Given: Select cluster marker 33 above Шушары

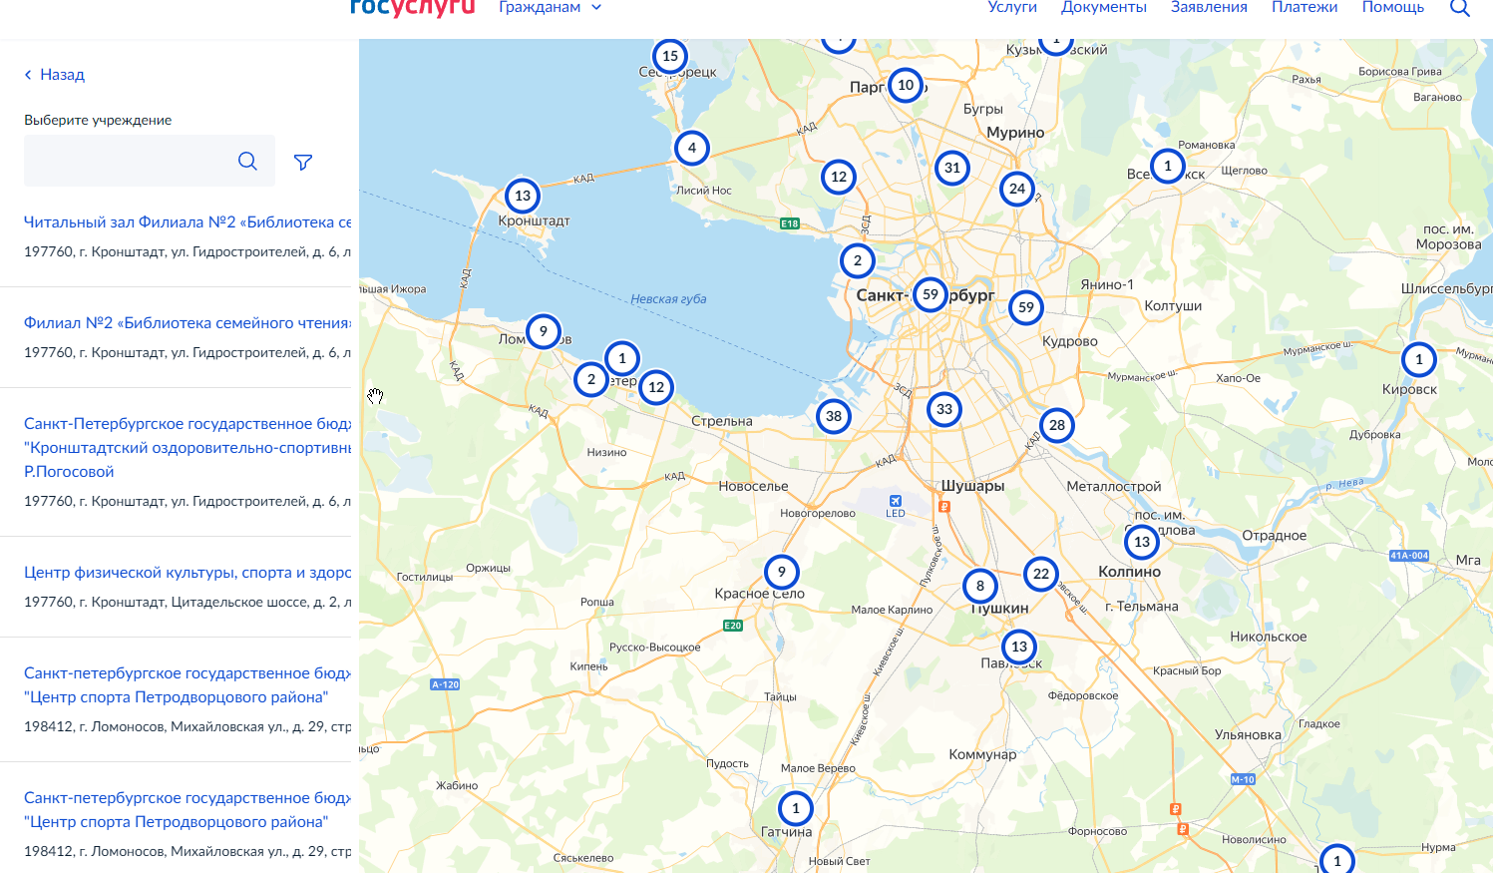Looking at the screenshot, I should (x=944, y=409).
